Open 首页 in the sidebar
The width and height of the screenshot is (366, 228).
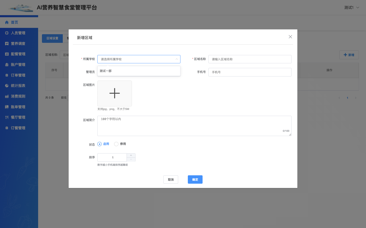[x=19, y=22]
